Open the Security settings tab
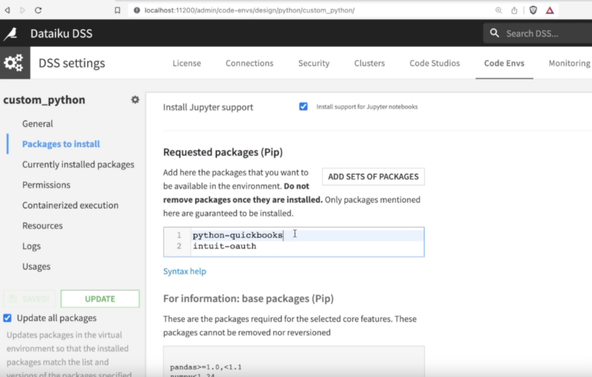 click(314, 63)
